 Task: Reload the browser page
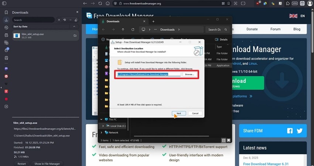point(100,3)
